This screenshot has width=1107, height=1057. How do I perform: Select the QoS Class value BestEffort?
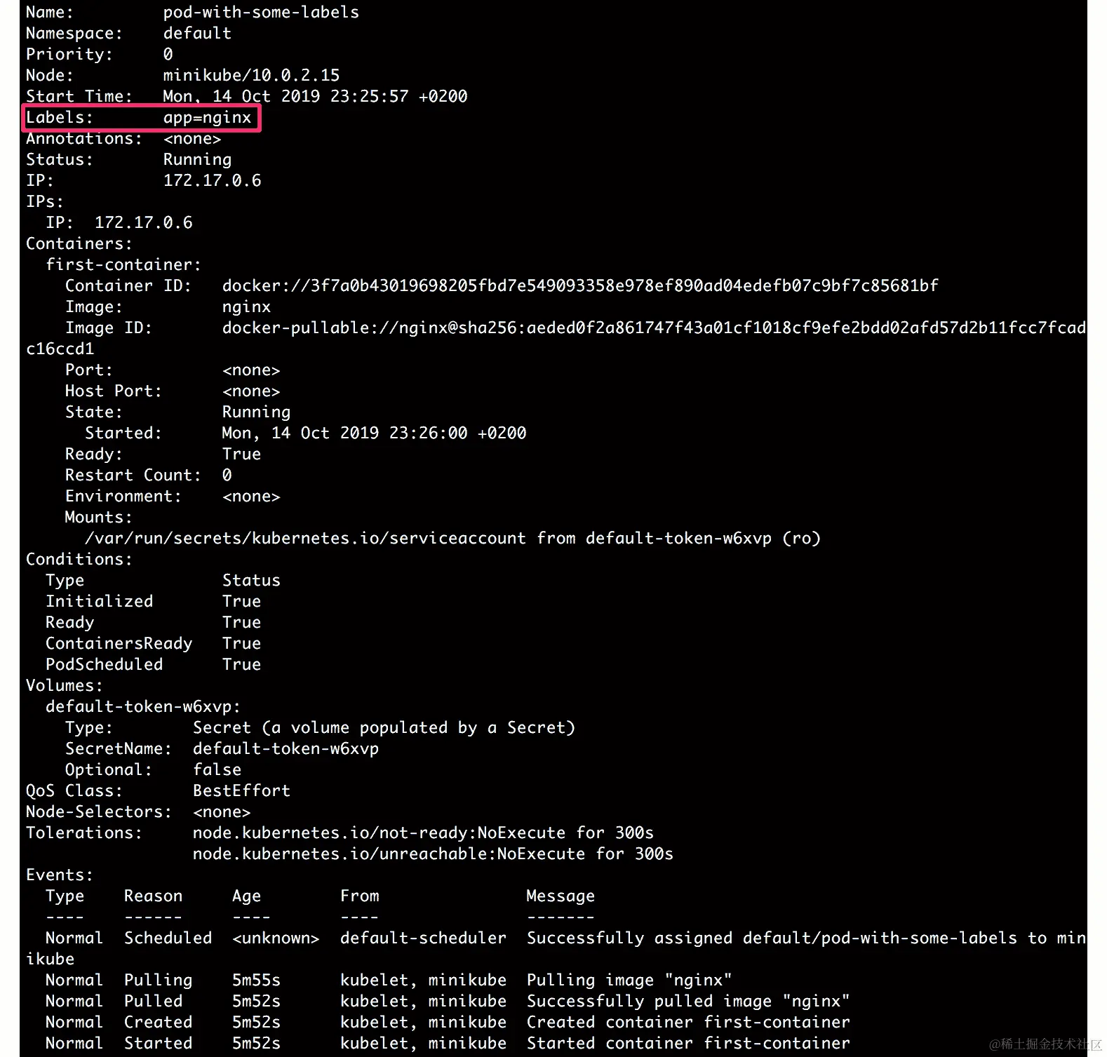241,790
